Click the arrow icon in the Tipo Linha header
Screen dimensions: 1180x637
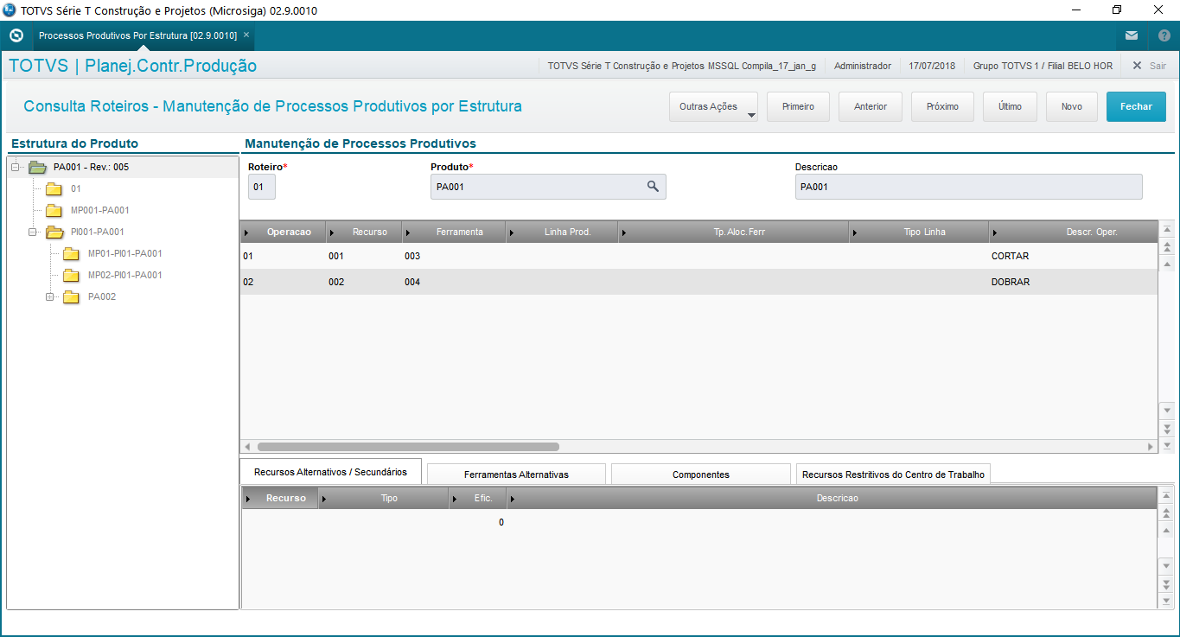[x=856, y=233]
